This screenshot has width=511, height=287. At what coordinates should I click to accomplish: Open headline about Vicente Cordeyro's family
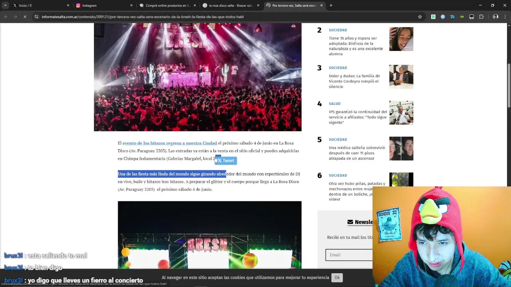[354, 81]
